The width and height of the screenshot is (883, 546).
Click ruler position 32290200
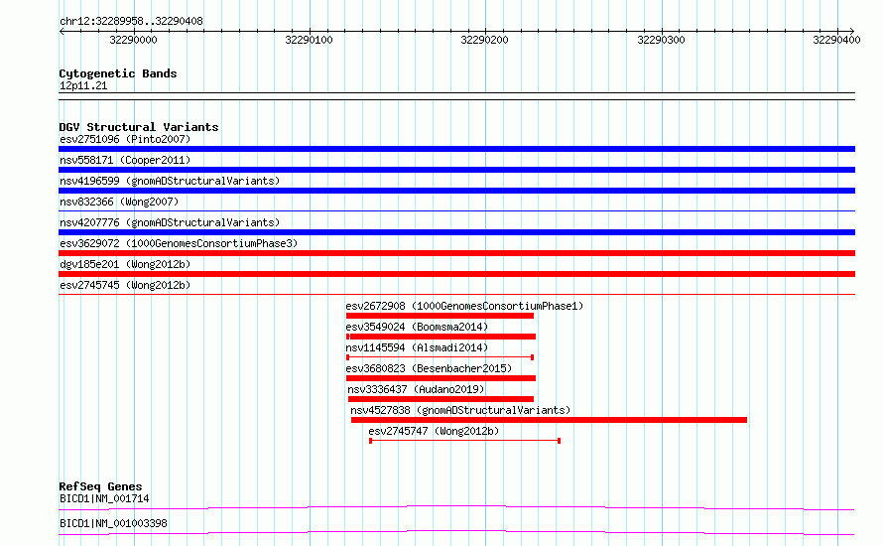[485, 40]
